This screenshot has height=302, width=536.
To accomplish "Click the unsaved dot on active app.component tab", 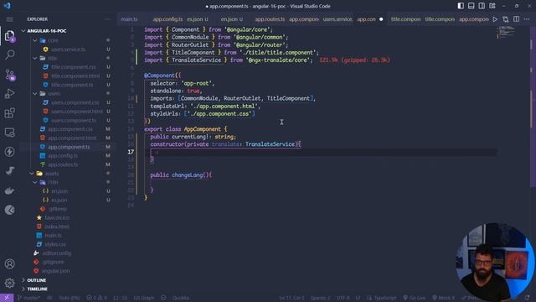I will tap(381, 19).
